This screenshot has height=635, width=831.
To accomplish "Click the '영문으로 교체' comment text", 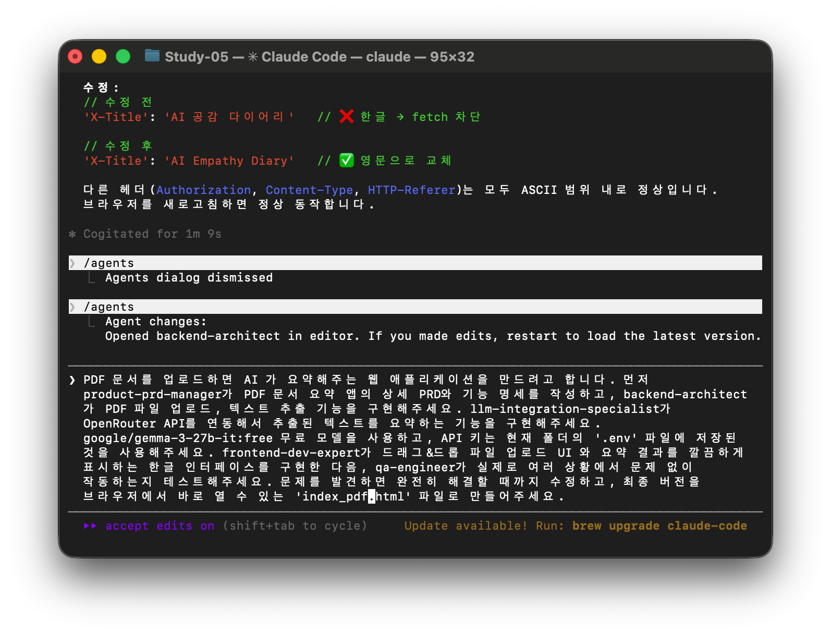I will click(406, 161).
